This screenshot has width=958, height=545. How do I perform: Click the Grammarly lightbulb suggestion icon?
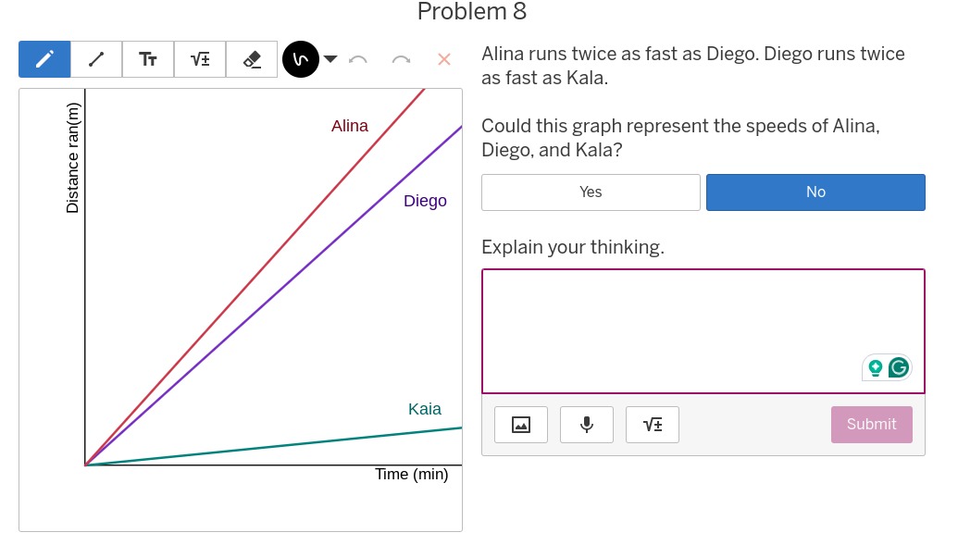click(875, 368)
